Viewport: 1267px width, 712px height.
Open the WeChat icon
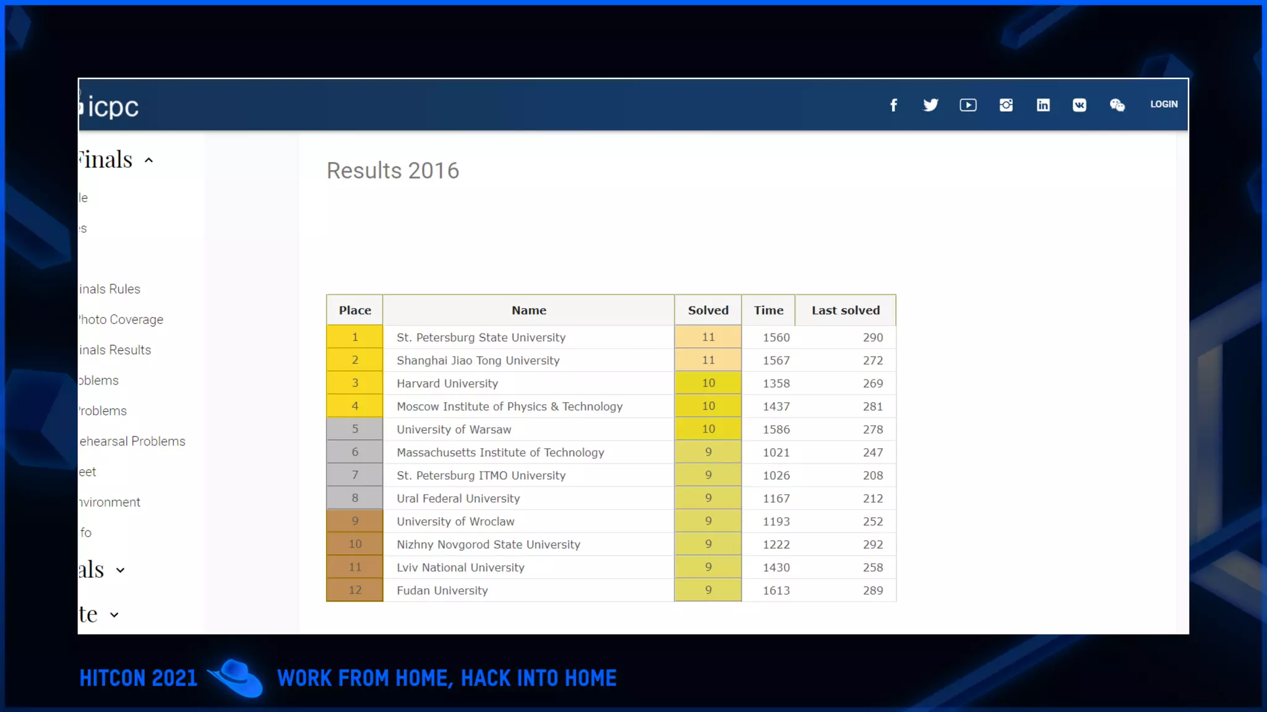[x=1117, y=105]
